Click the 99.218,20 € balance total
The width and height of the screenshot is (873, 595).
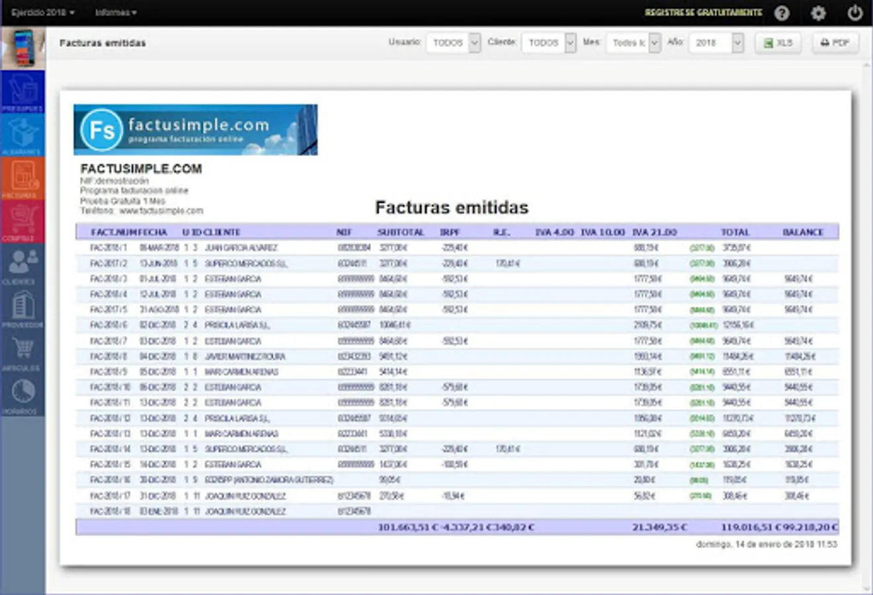(809, 527)
